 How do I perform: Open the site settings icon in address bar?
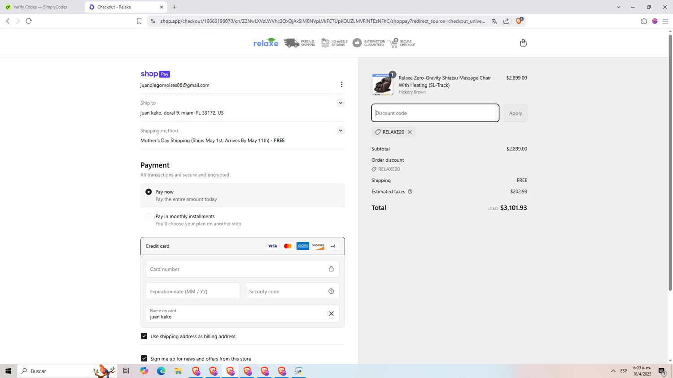[x=153, y=21]
